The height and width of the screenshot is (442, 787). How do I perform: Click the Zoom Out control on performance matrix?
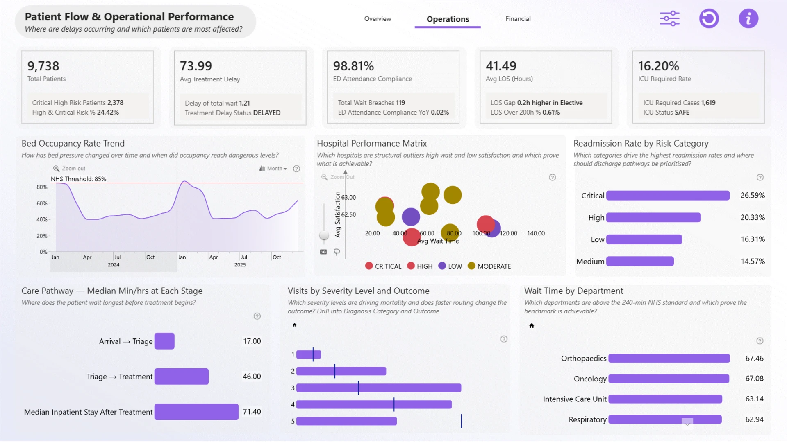point(338,177)
